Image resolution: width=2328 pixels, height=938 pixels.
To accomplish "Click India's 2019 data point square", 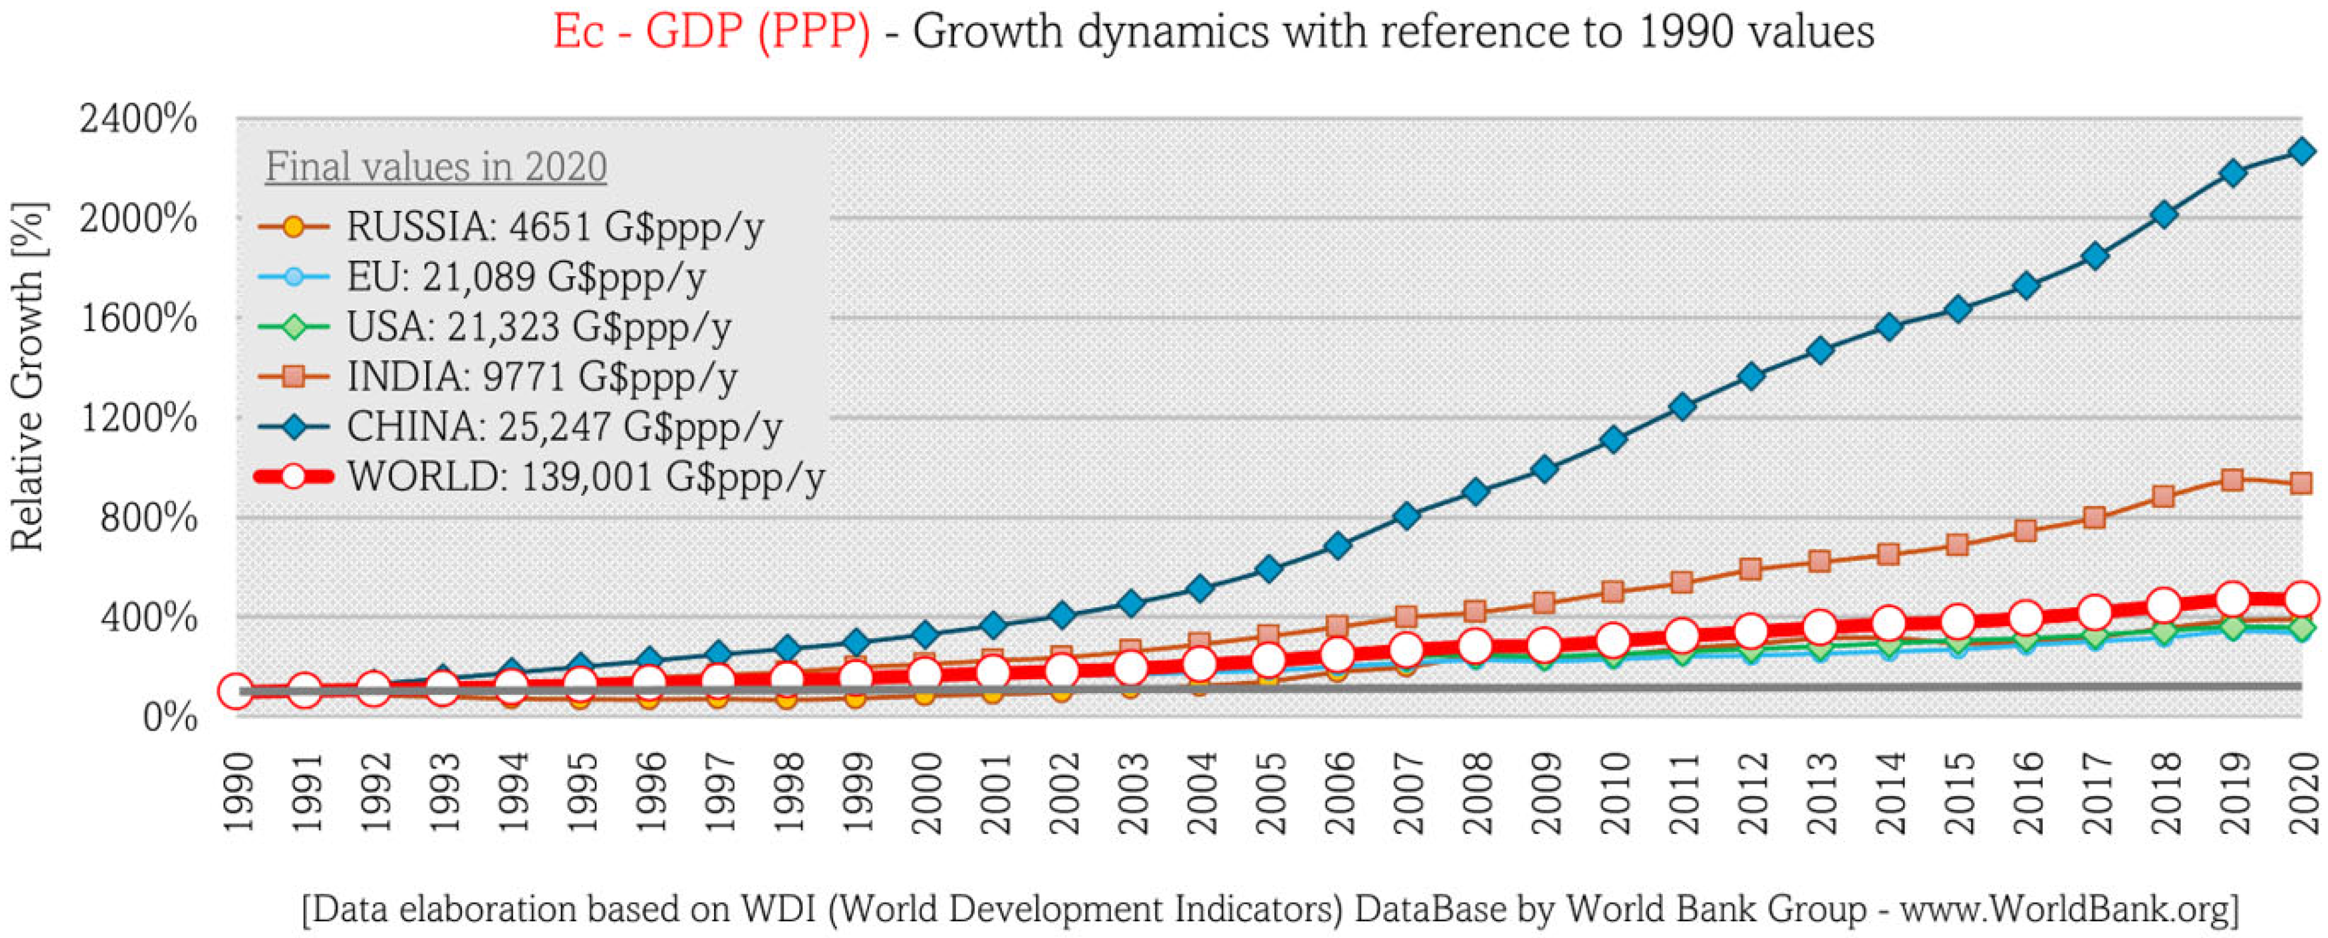I will (x=2232, y=480).
